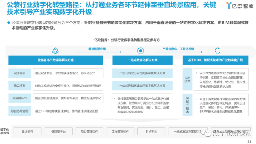
Task: Click text 对施工现场进行全程可视化、透明化的实时远程管理
Action: 68,86
